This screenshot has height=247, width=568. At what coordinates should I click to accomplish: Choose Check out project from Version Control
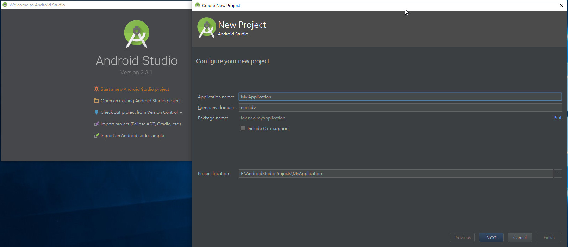click(139, 112)
